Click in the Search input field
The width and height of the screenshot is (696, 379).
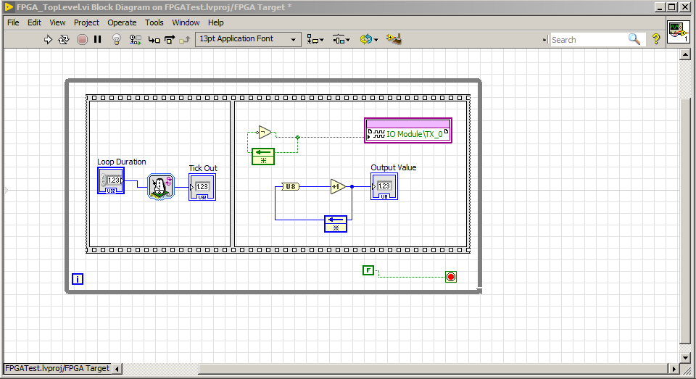pos(587,40)
